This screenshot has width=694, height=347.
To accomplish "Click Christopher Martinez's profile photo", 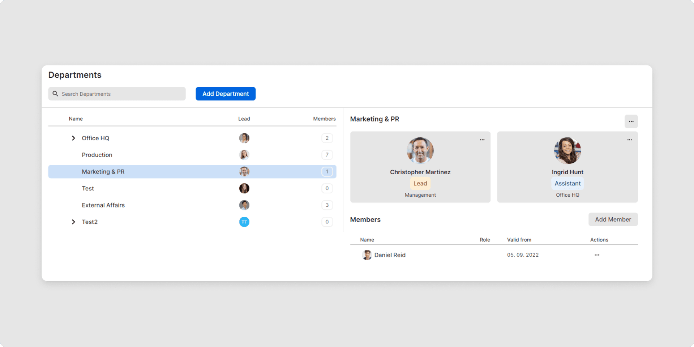I will [x=420, y=150].
